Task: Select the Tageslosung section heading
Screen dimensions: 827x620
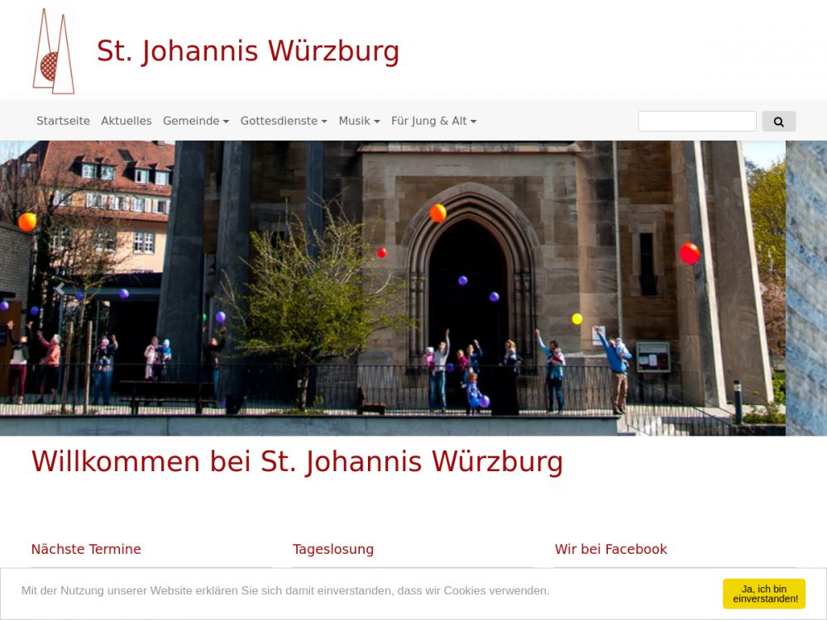Action: click(x=333, y=550)
